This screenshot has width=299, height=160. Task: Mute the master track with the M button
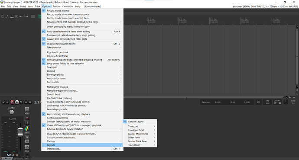[x=27, y=118]
